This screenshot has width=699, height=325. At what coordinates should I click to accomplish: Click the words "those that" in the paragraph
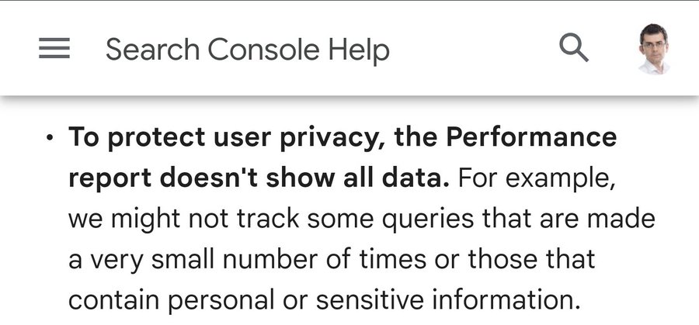531,259
